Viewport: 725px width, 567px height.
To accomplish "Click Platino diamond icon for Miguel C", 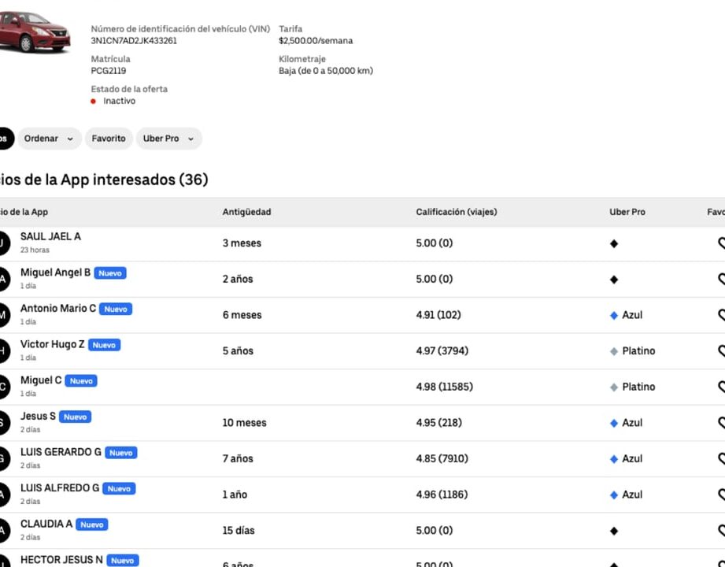I will (614, 387).
